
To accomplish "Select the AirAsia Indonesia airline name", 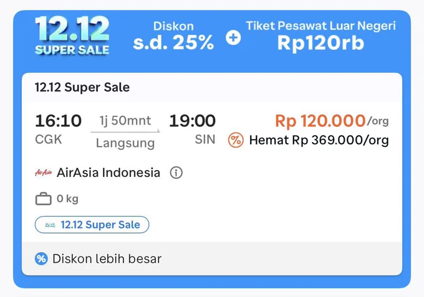I will tap(108, 172).
